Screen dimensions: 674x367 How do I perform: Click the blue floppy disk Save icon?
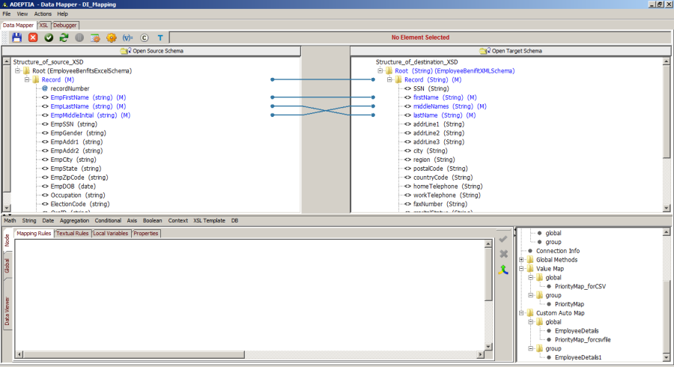[16, 37]
